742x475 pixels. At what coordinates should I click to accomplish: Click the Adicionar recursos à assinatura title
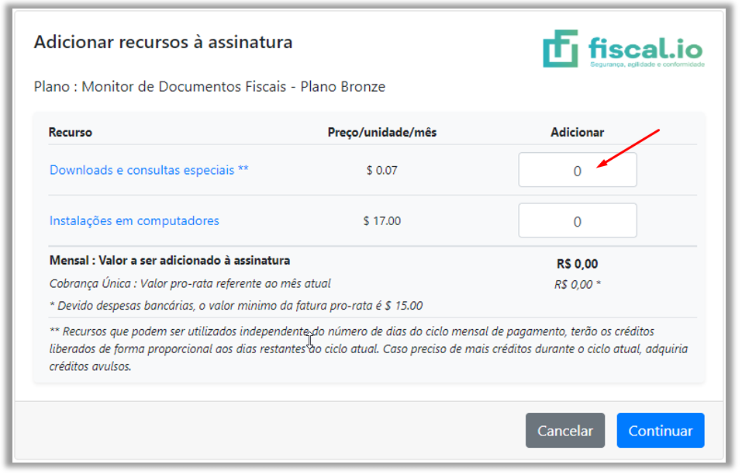pos(163,42)
